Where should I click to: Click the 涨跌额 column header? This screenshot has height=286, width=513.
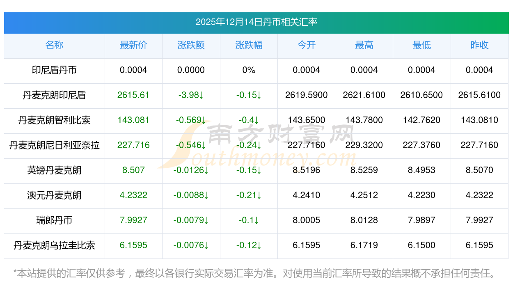[191, 45]
